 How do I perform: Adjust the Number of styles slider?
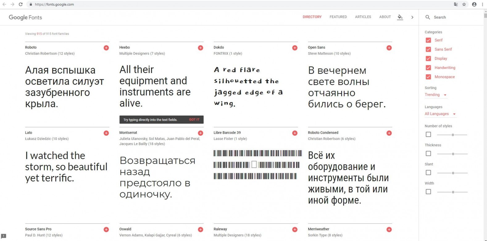click(x=452, y=135)
